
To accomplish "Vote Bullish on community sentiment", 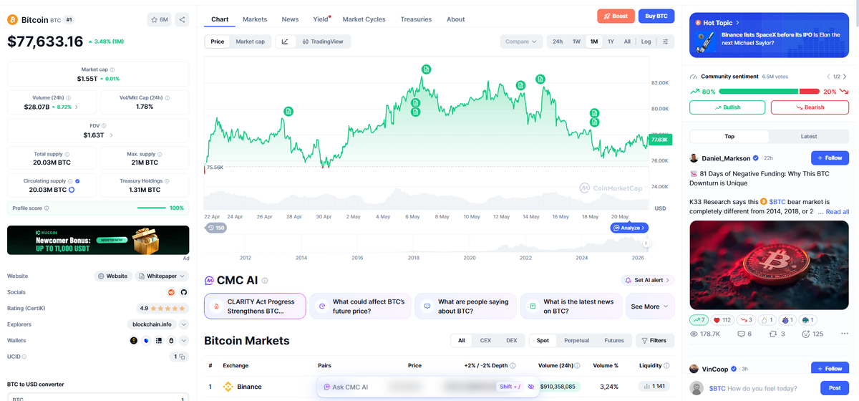I will click(x=727, y=107).
